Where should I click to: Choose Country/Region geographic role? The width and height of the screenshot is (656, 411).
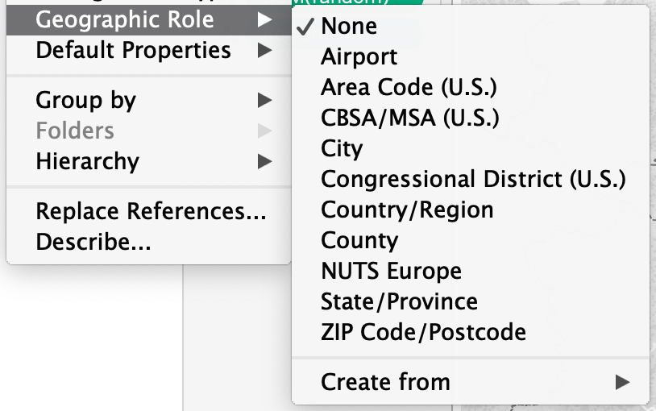click(407, 210)
